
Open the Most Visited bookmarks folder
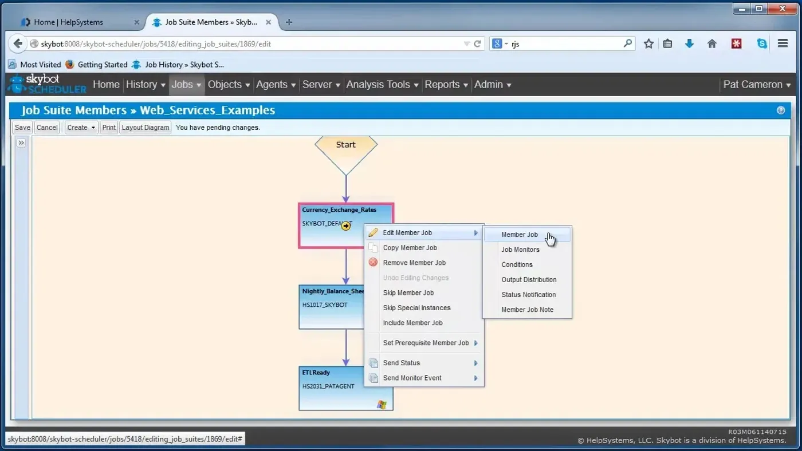[34, 65]
